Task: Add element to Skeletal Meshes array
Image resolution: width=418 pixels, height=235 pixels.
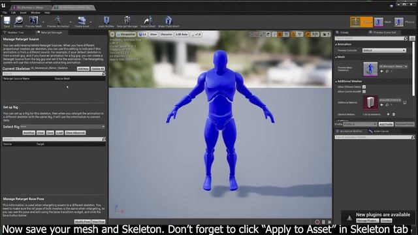Action: (x=388, y=114)
